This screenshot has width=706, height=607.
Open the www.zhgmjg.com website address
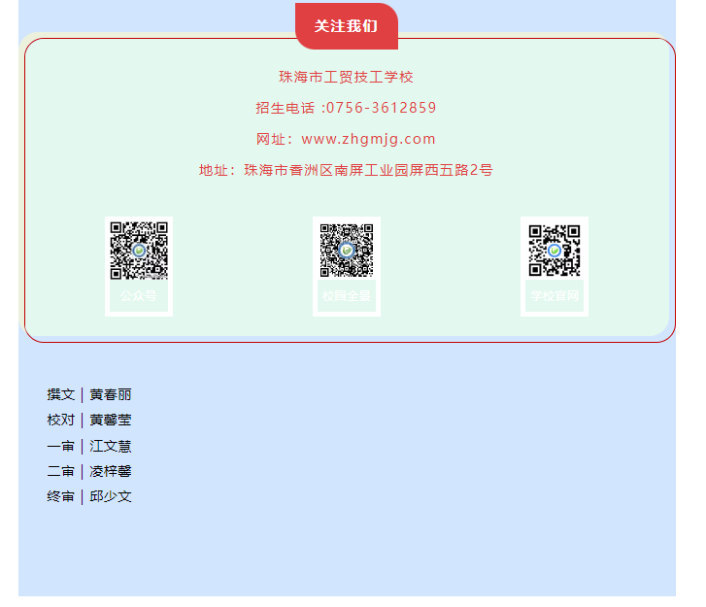[368, 139]
